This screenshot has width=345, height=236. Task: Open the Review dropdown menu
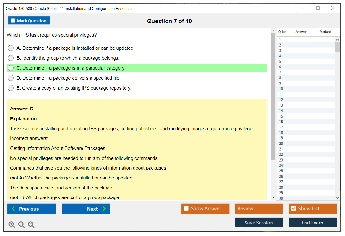coord(259,209)
